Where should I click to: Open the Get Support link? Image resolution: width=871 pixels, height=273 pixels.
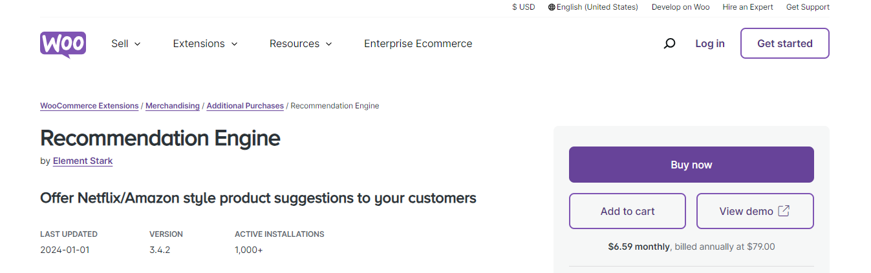click(x=808, y=7)
